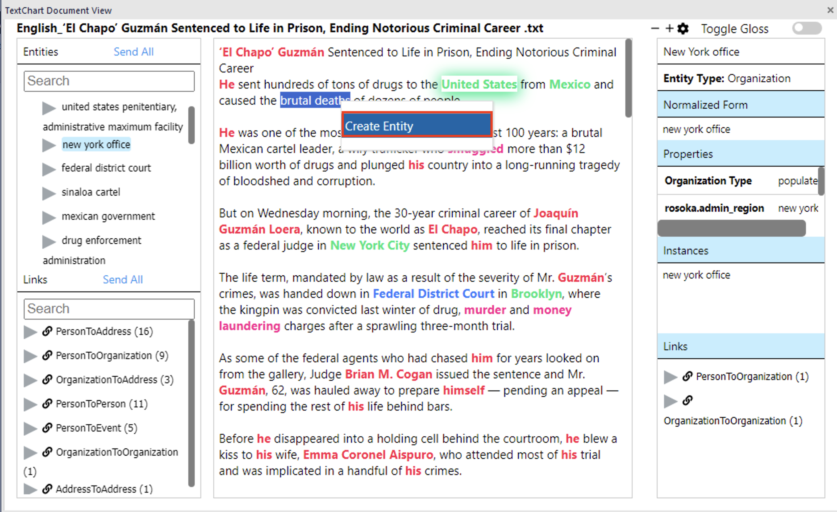Expand united states penitentiary entity
The width and height of the screenshot is (837, 512).
(49, 107)
